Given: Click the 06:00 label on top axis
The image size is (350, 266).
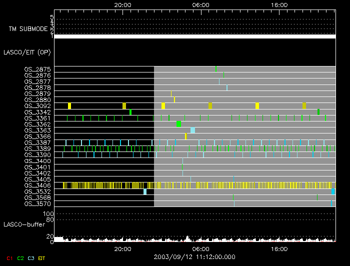Looking at the screenshot, I should 200,4.
